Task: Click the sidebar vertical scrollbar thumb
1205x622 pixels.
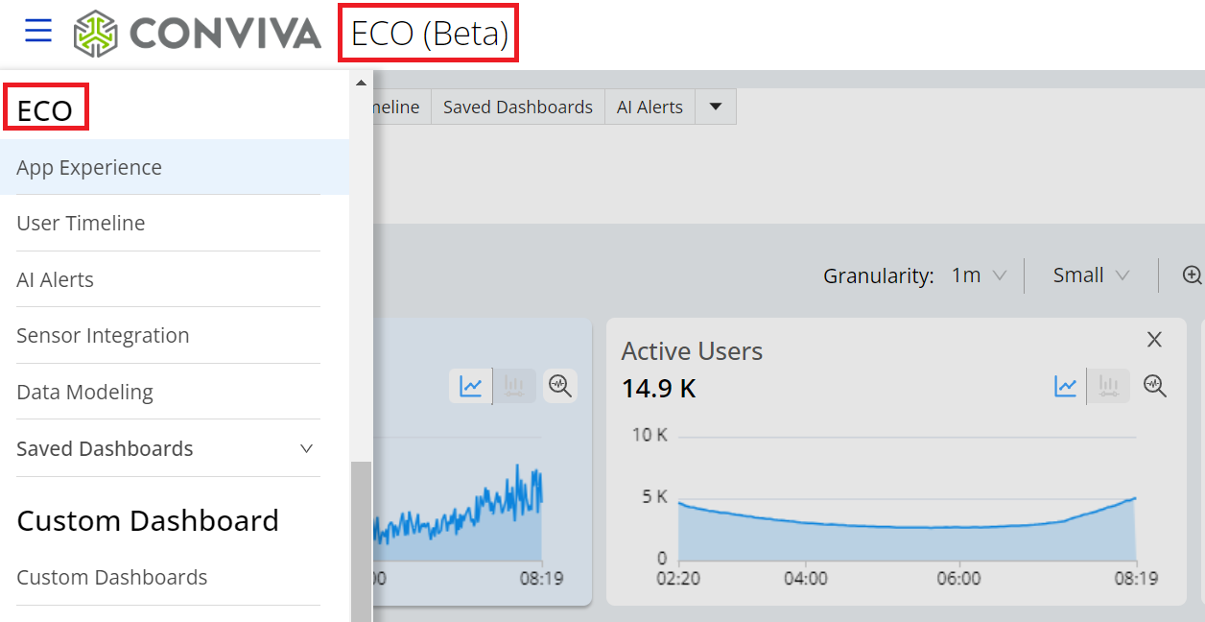Action: (361, 538)
